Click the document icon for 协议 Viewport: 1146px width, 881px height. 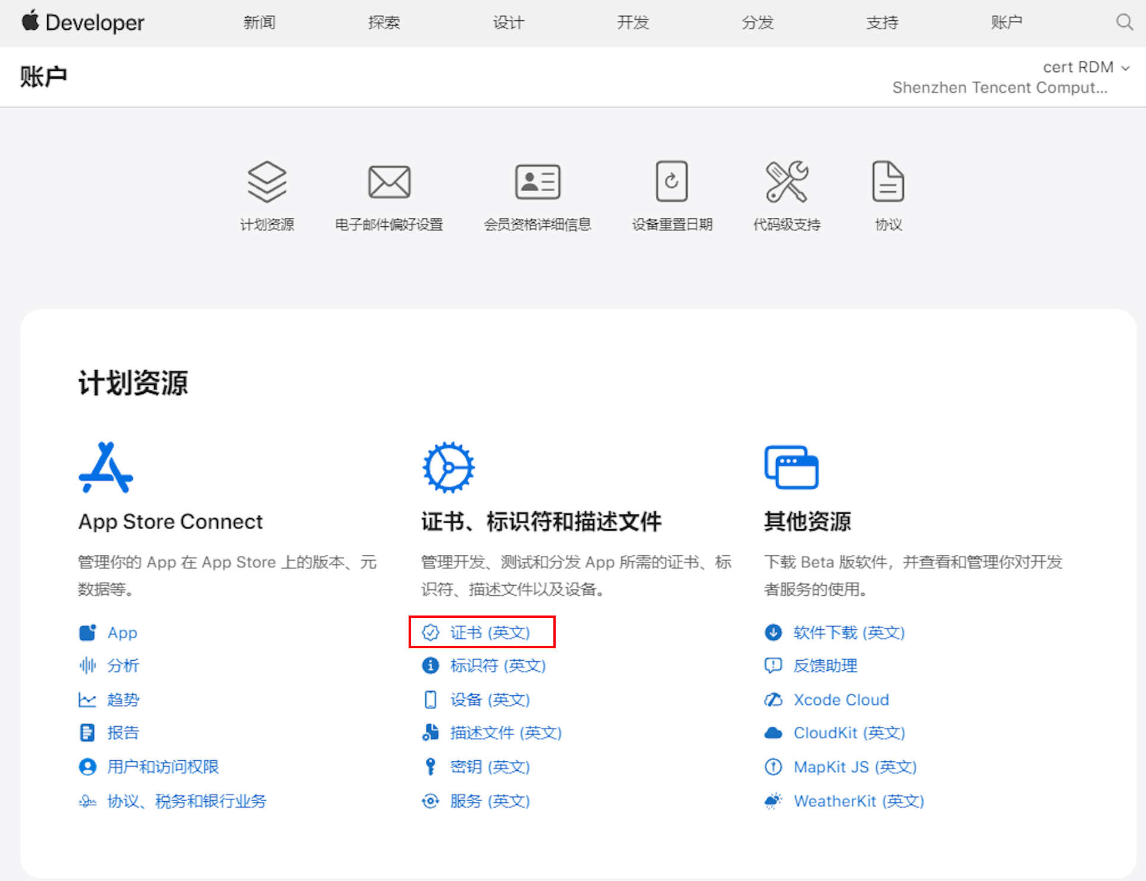pyautogui.click(x=887, y=181)
